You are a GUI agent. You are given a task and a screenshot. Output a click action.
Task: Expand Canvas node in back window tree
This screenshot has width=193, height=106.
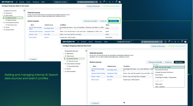point(2,27)
